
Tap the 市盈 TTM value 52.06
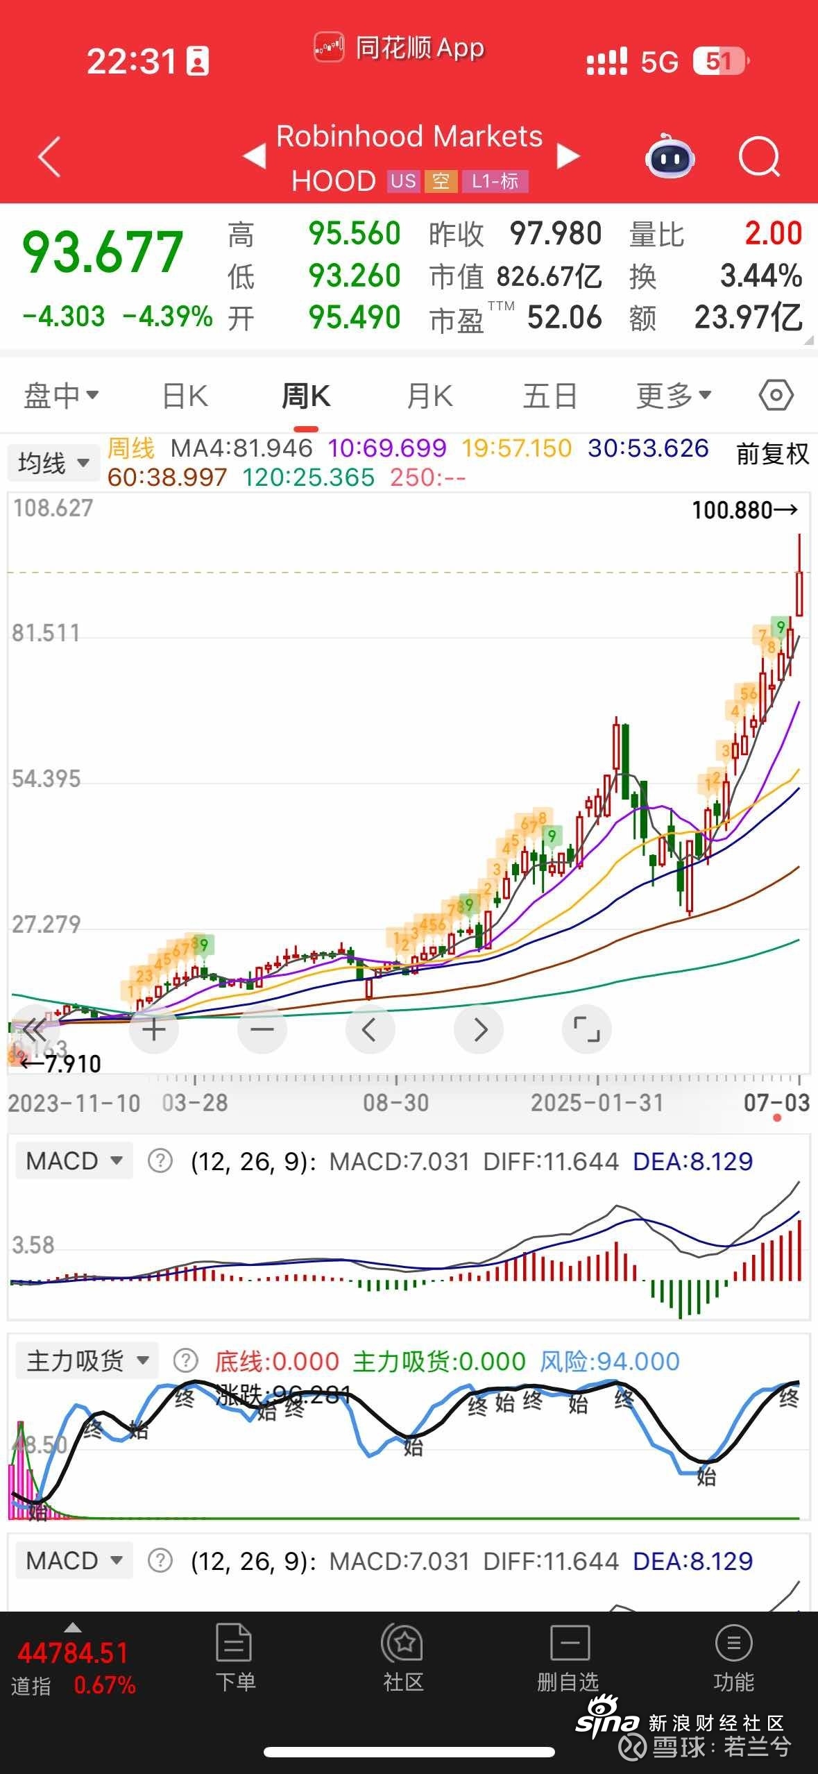click(x=564, y=318)
